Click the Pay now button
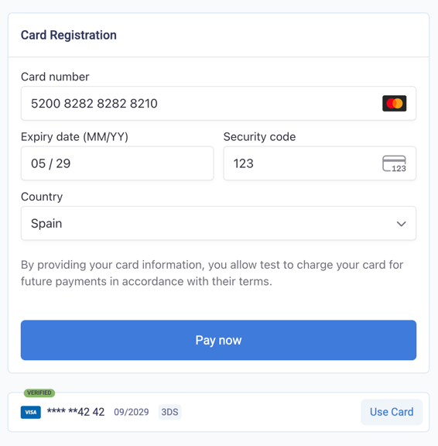 (x=218, y=340)
